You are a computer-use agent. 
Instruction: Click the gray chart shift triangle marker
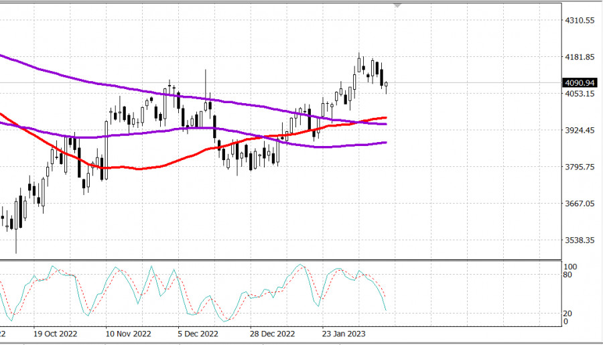coord(399,5)
